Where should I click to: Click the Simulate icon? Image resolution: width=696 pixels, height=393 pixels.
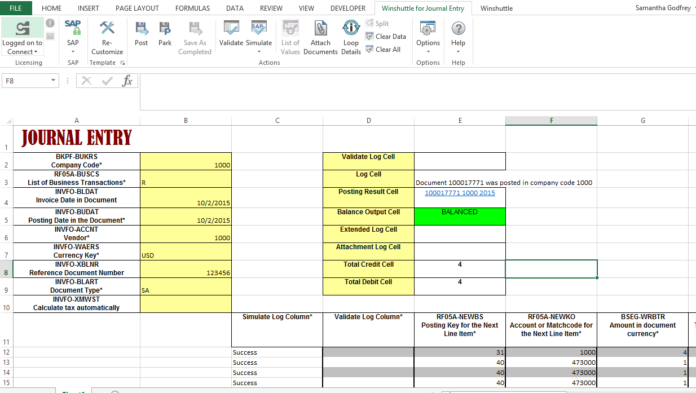[x=259, y=28]
